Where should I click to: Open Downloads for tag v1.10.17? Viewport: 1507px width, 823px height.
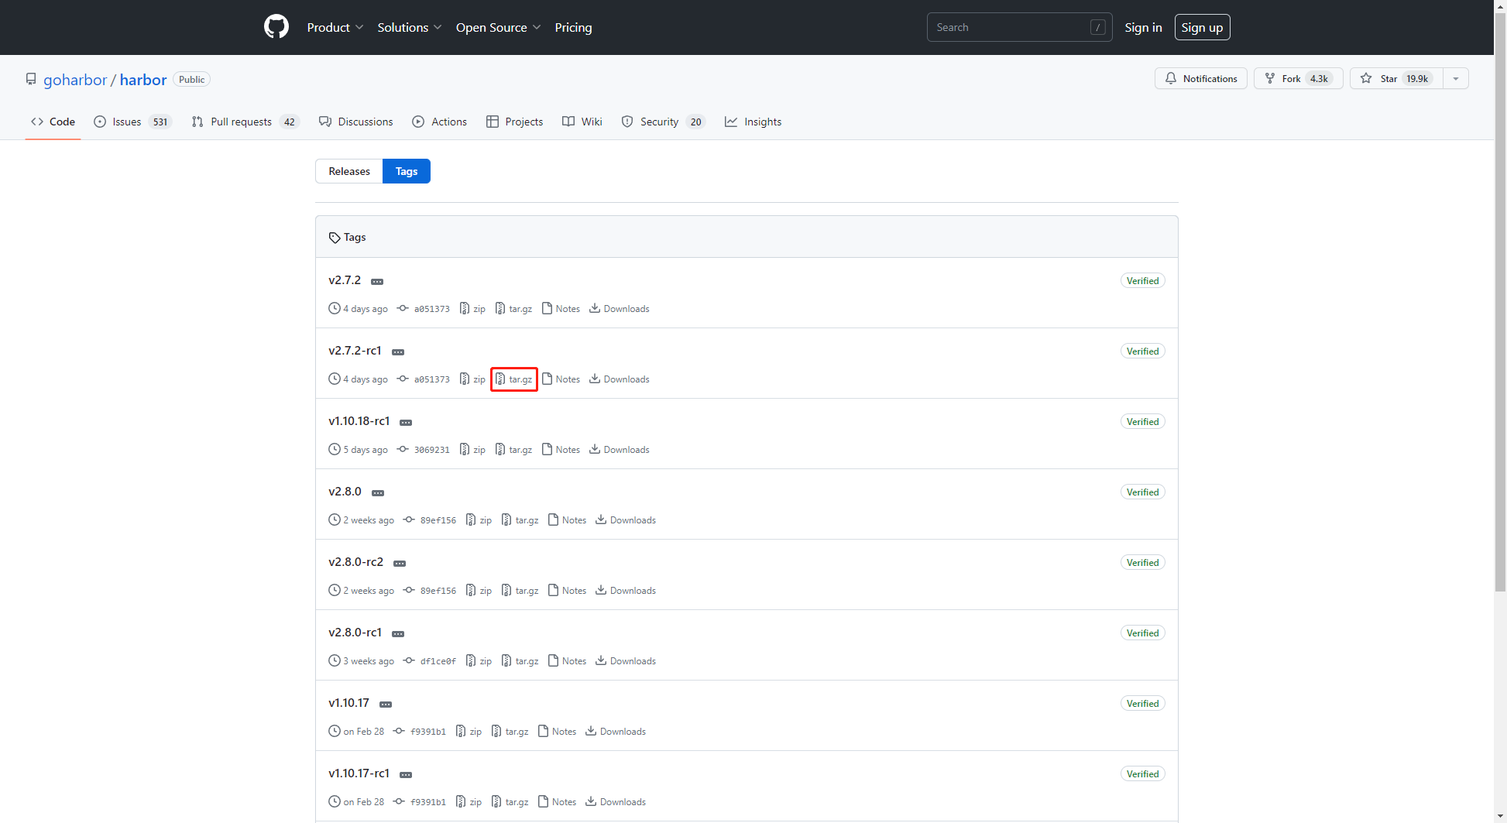pos(616,732)
